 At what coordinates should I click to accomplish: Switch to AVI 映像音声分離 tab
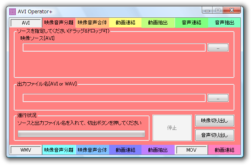(59, 23)
